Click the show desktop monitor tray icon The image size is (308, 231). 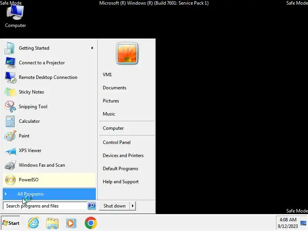(x=303, y=223)
